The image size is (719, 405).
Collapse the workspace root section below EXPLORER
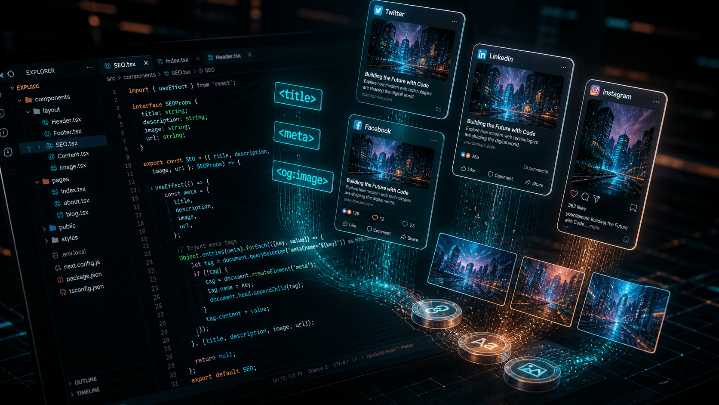pyautogui.click(x=12, y=88)
